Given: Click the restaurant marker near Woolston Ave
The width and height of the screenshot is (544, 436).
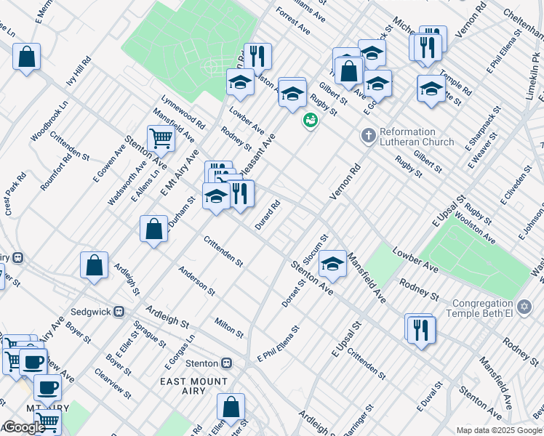Looking at the screenshot, I should click(257, 56).
